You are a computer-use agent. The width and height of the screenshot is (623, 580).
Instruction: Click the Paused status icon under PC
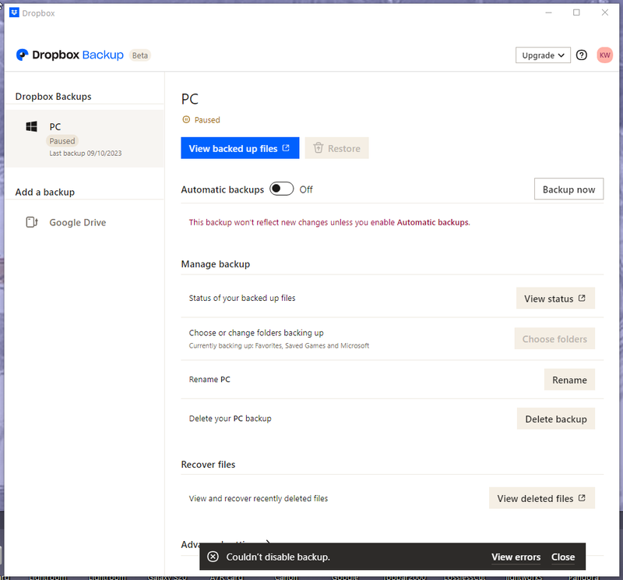click(x=185, y=120)
